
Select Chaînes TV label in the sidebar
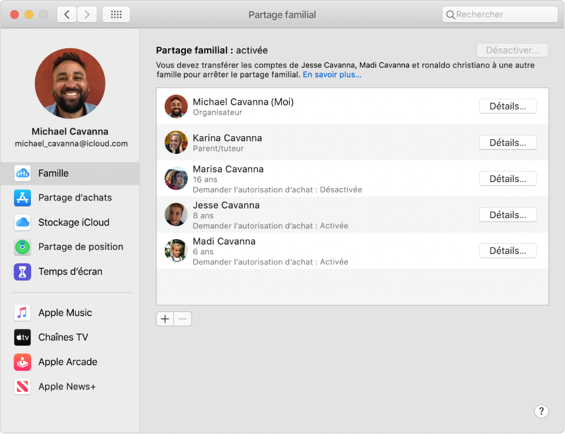(x=63, y=337)
